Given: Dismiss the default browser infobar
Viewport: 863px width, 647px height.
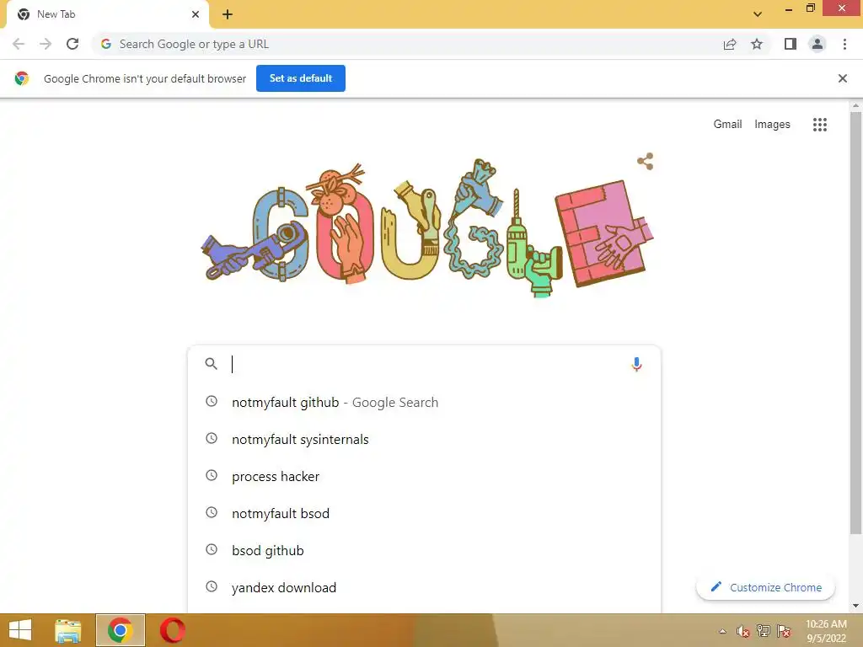Looking at the screenshot, I should [842, 78].
